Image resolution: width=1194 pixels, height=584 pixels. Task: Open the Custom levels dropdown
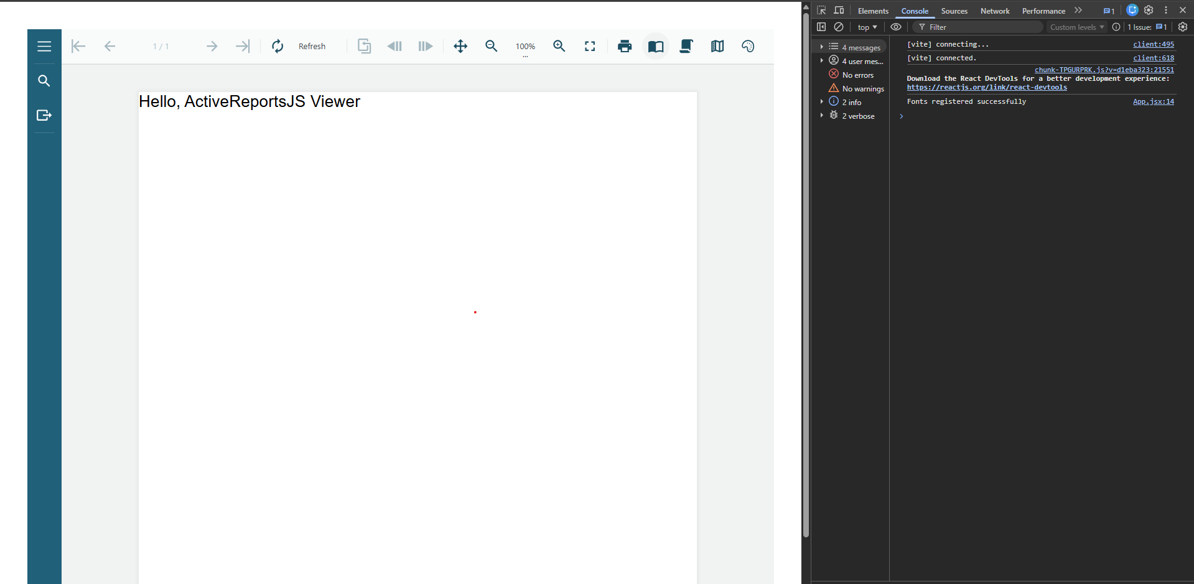(x=1076, y=27)
